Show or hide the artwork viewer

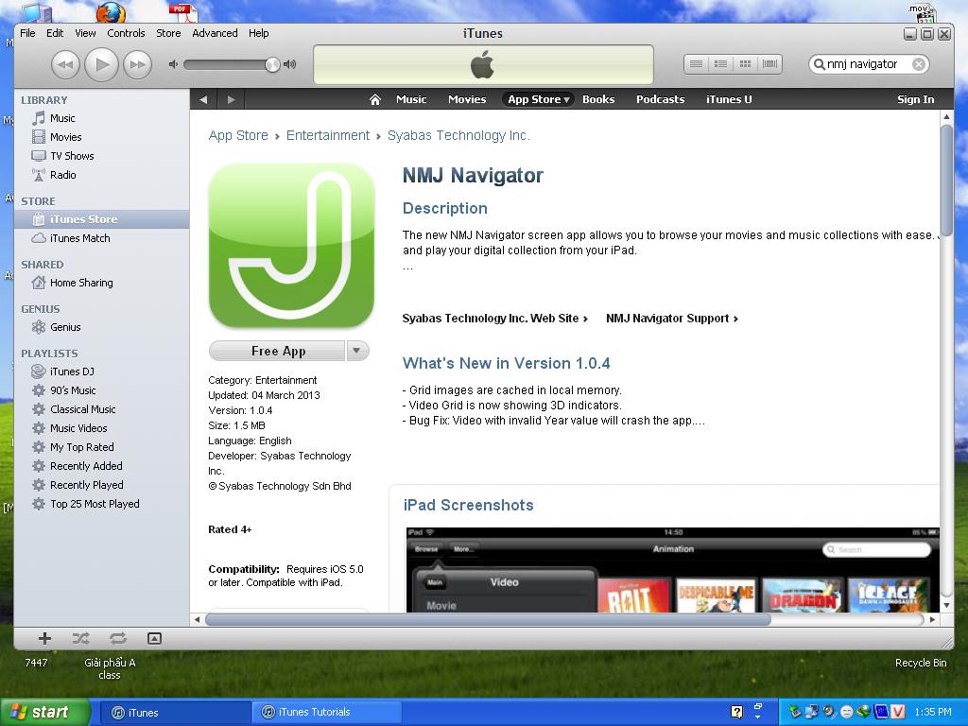click(154, 638)
